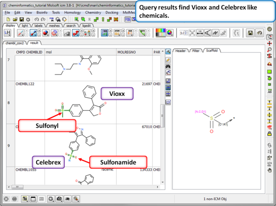Open the color wheel dropdown
This screenshot has height=206, width=276.
pos(170,33)
